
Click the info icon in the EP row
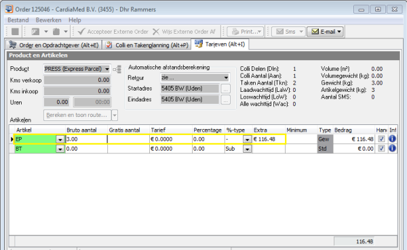392,139
